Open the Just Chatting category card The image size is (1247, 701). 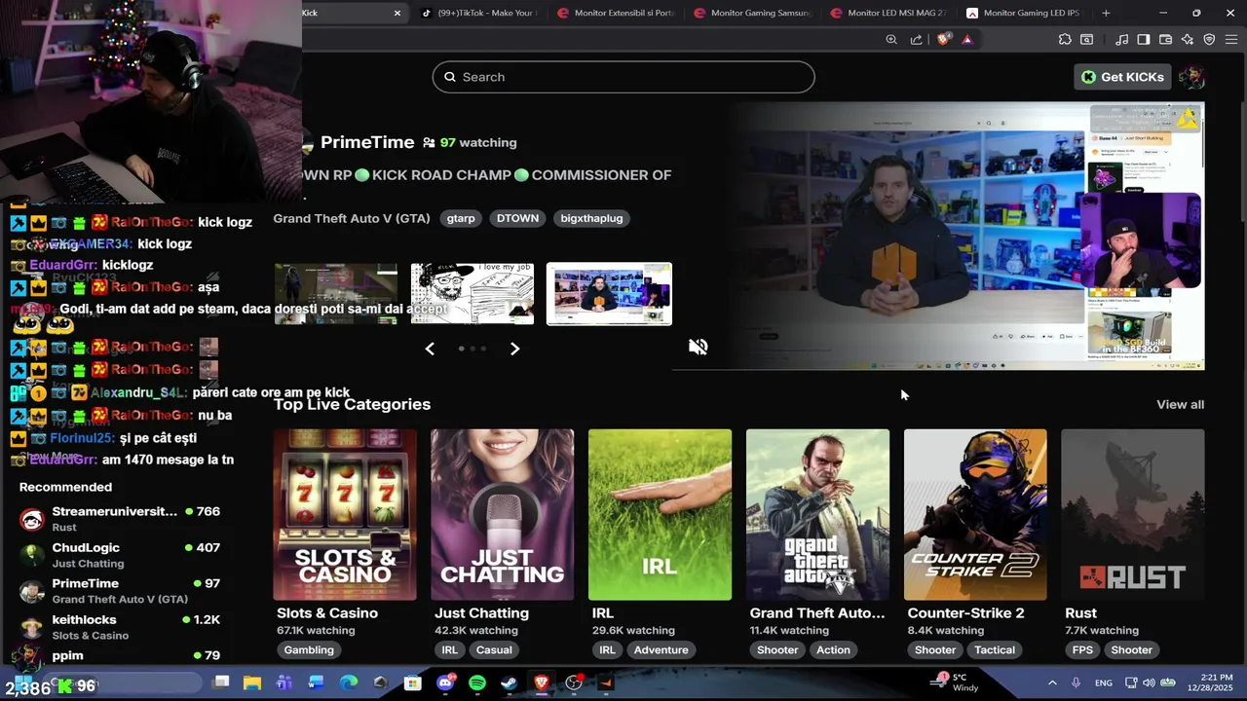(x=503, y=514)
